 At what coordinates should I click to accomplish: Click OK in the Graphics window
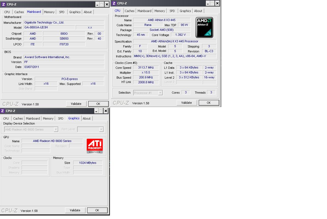[97, 210]
